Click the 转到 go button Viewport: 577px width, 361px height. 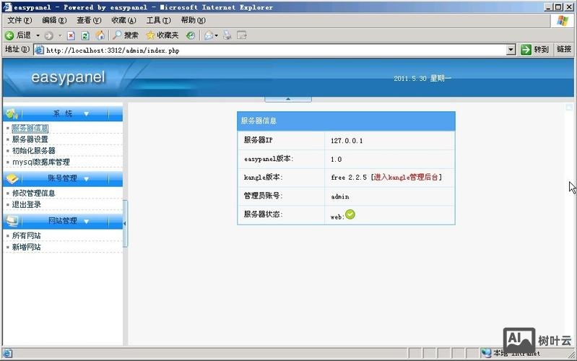point(534,49)
